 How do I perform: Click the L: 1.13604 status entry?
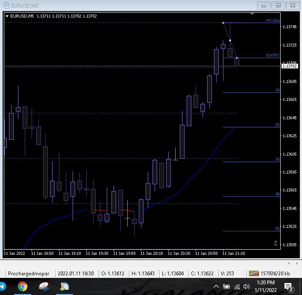click(x=173, y=274)
